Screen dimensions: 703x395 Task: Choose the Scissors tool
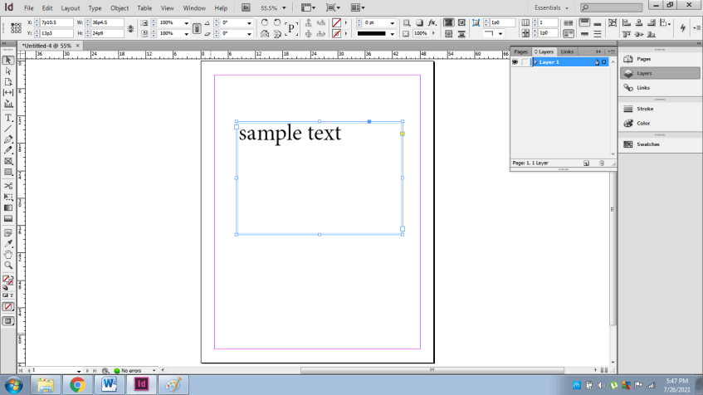coord(8,185)
